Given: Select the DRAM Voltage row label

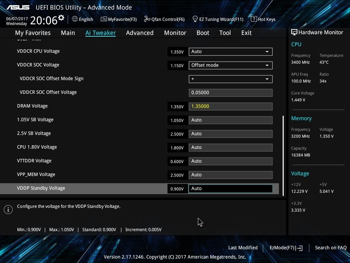Looking at the screenshot, I should (32, 106).
